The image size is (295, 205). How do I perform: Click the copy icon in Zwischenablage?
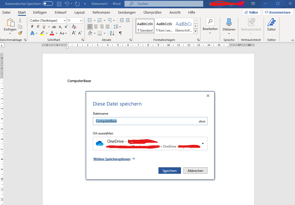20,27
